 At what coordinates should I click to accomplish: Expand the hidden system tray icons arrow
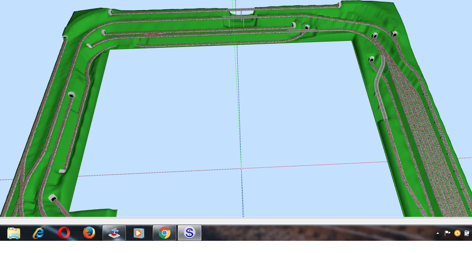(x=438, y=233)
